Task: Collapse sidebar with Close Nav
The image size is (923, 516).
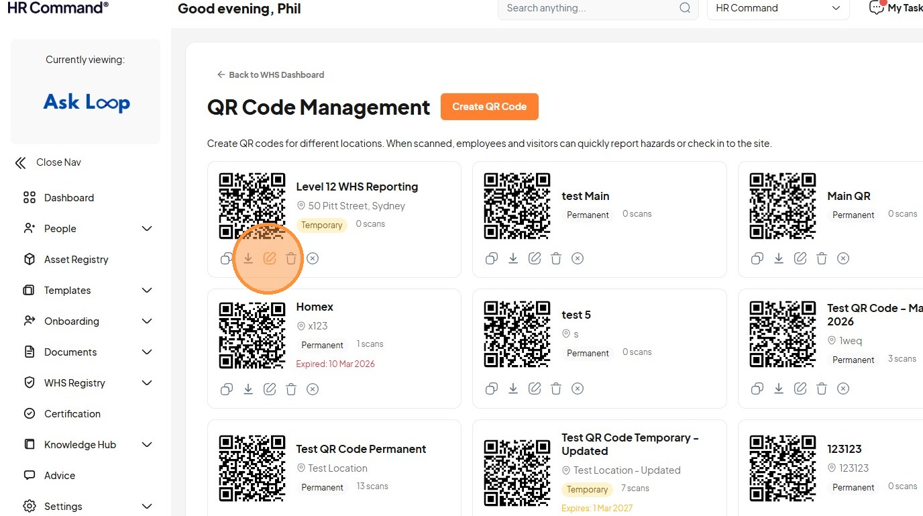Action: pos(48,162)
